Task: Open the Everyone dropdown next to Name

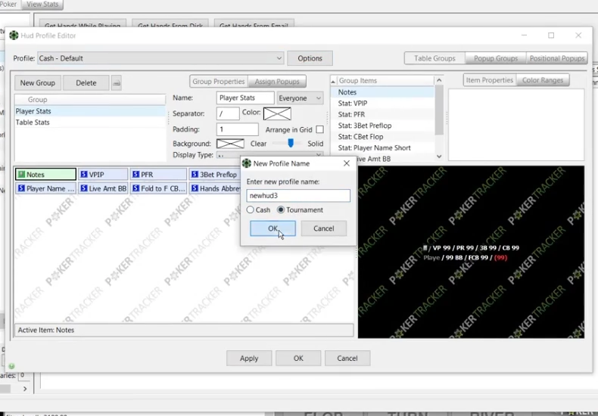Action: 301,98
